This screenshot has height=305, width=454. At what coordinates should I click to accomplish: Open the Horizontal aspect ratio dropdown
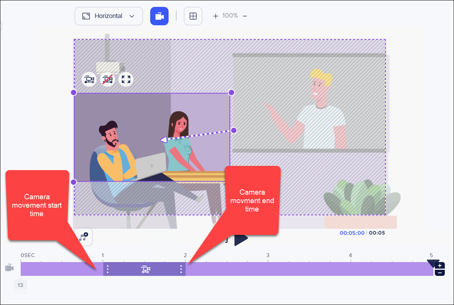[108, 16]
